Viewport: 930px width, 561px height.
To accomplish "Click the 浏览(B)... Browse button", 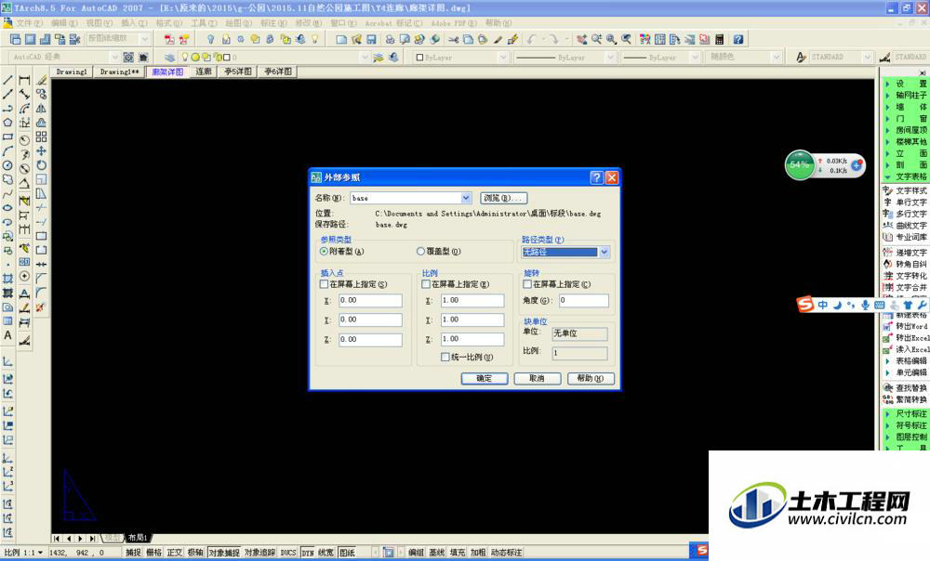I will pos(503,198).
